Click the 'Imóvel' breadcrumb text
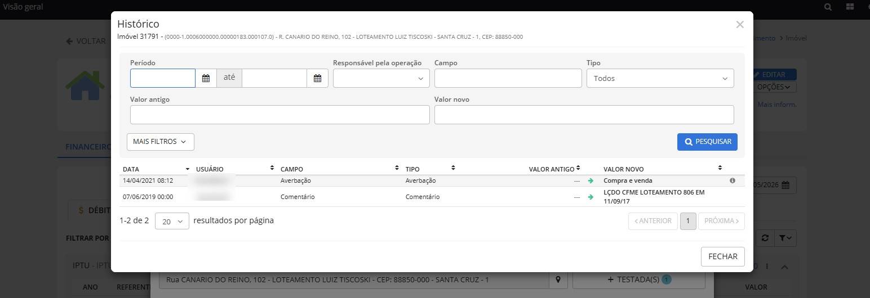The height and width of the screenshot is (298, 870). click(x=796, y=38)
